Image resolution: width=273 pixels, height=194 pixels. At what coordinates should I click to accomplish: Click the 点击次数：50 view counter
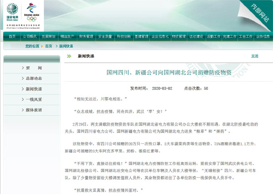[196, 88]
